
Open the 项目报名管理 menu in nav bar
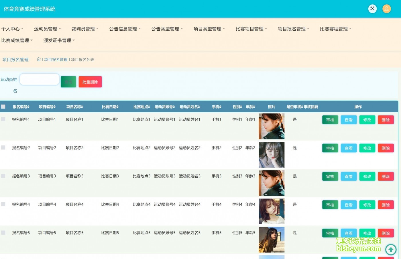293,29
